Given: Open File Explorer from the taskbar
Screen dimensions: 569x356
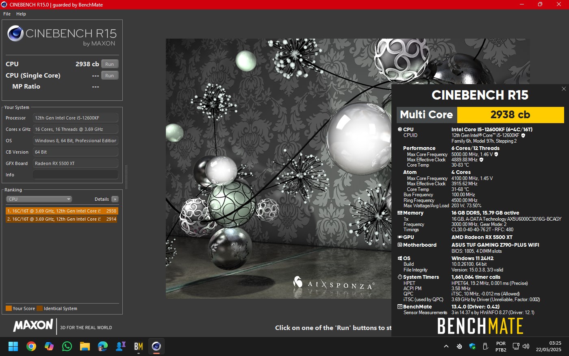Looking at the screenshot, I should click(x=85, y=346).
